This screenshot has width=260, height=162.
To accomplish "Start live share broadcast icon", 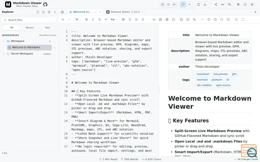I will (x=223, y=5).
